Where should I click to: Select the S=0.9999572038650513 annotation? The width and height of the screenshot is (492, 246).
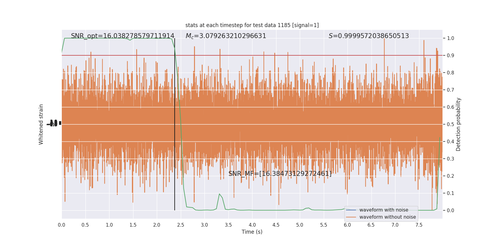click(369, 36)
